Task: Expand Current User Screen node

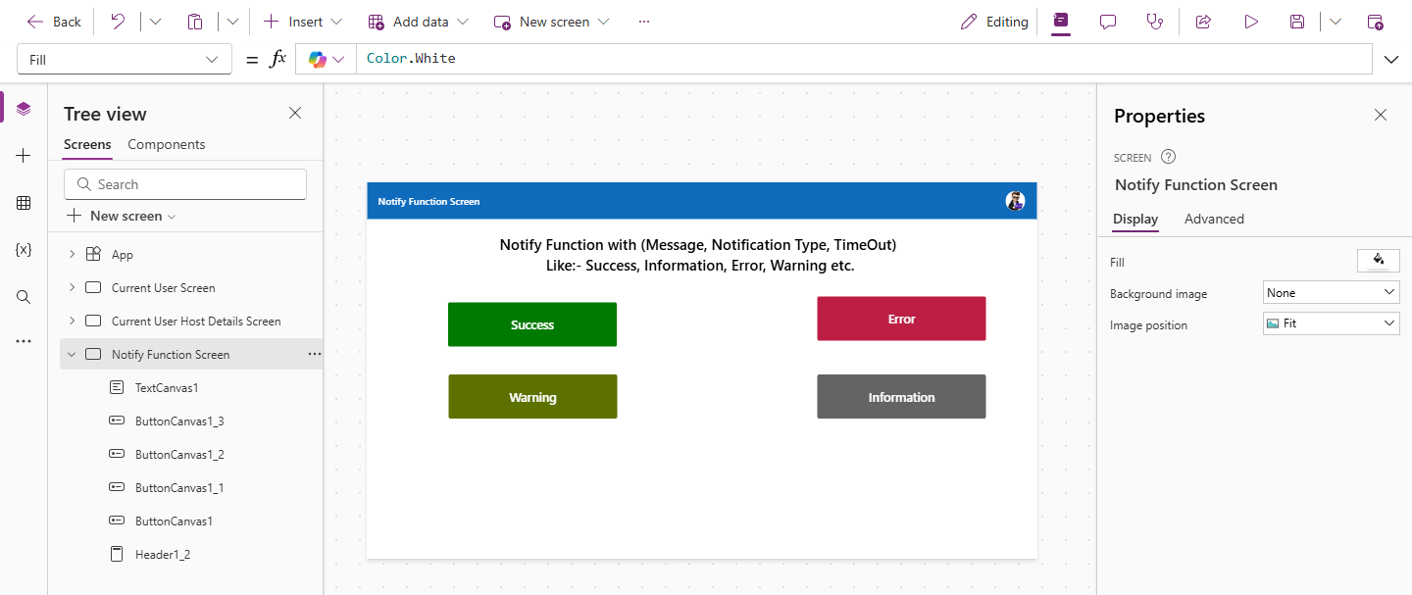Action: pos(72,288)
